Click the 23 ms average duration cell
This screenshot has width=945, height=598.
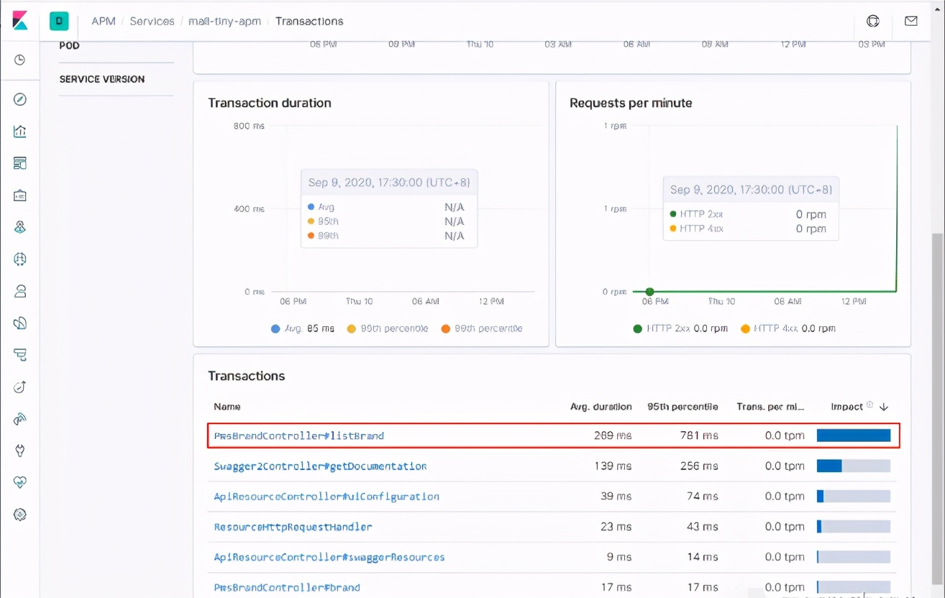coord(616,527)
